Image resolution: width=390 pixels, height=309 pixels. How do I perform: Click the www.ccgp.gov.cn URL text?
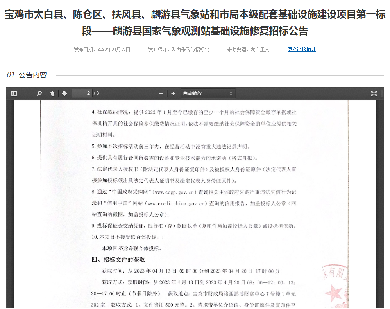(x=174, y=192)
